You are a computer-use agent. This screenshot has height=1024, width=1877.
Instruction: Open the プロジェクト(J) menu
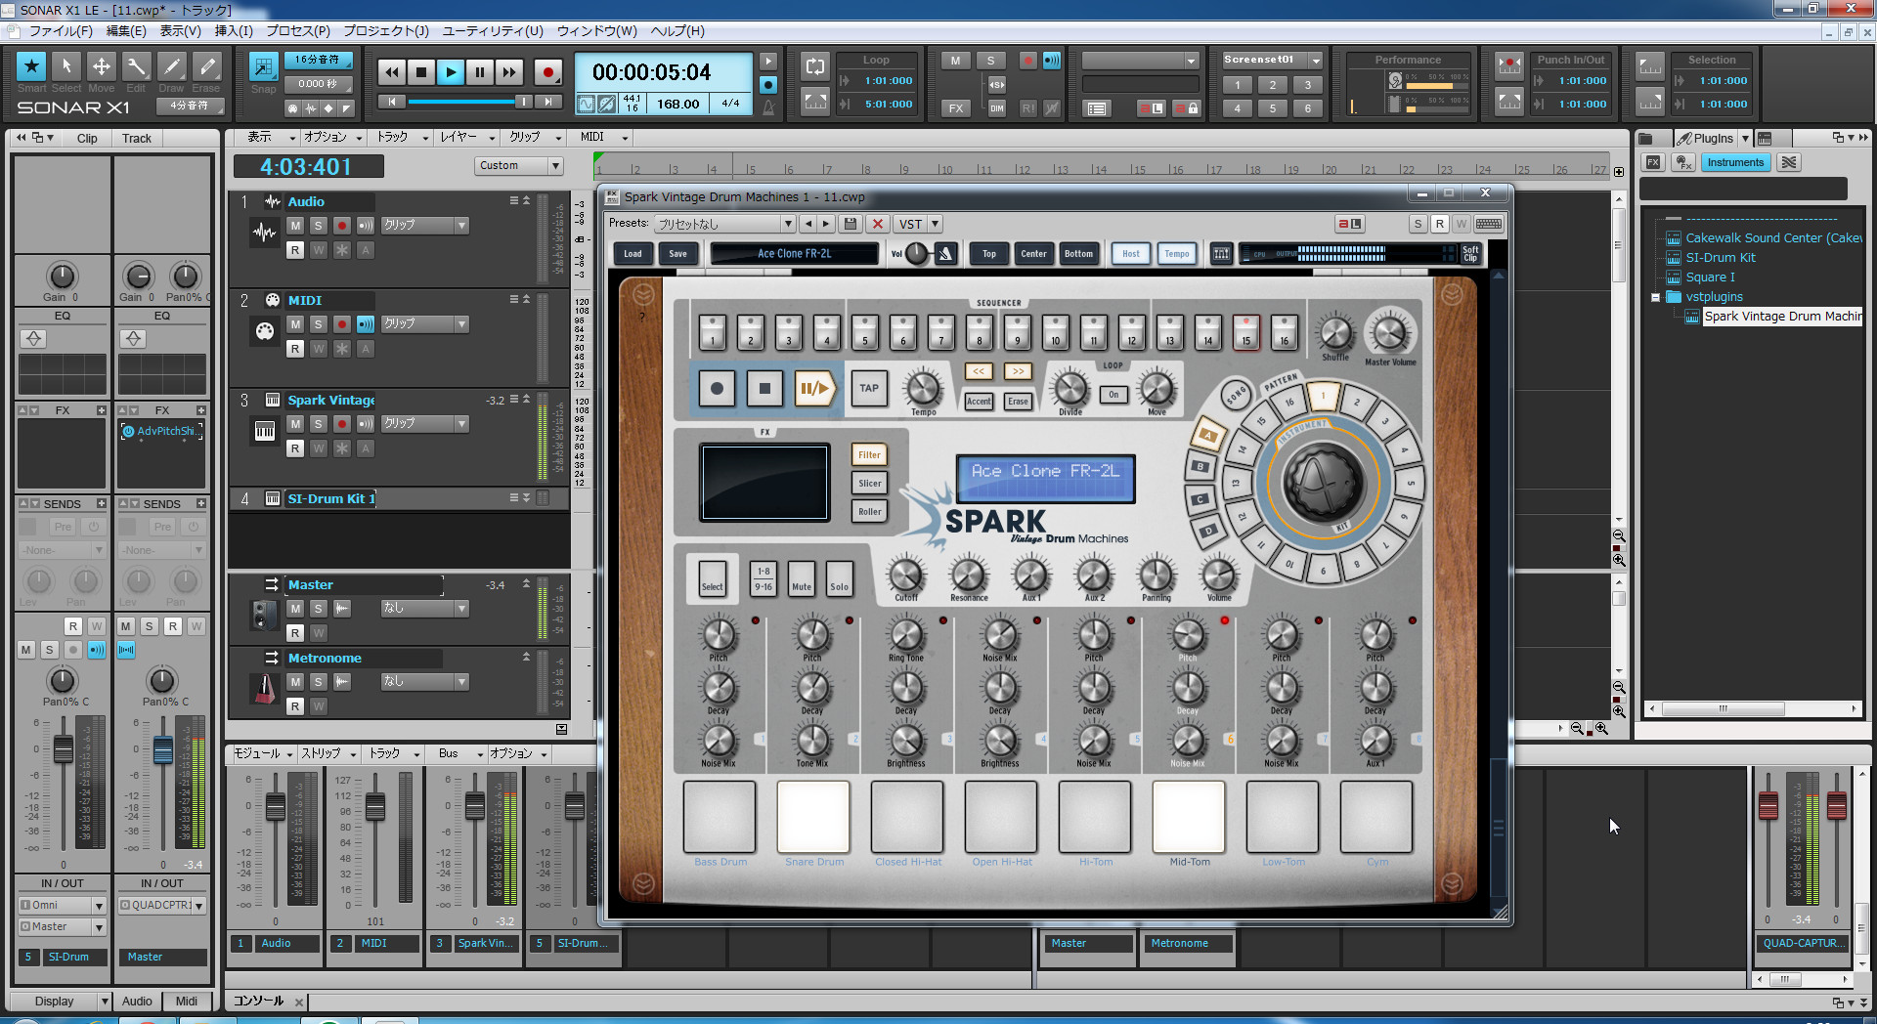click(x=385, y=31)
